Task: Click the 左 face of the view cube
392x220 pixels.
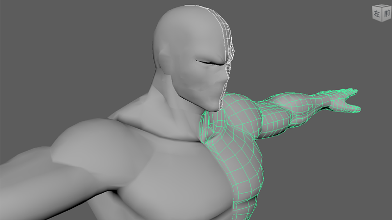Action: [377, 14]
